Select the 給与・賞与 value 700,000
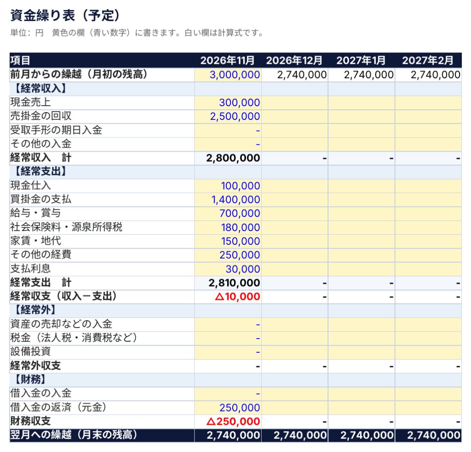Viewport: 471px width, 452px height. click(228, 214)
